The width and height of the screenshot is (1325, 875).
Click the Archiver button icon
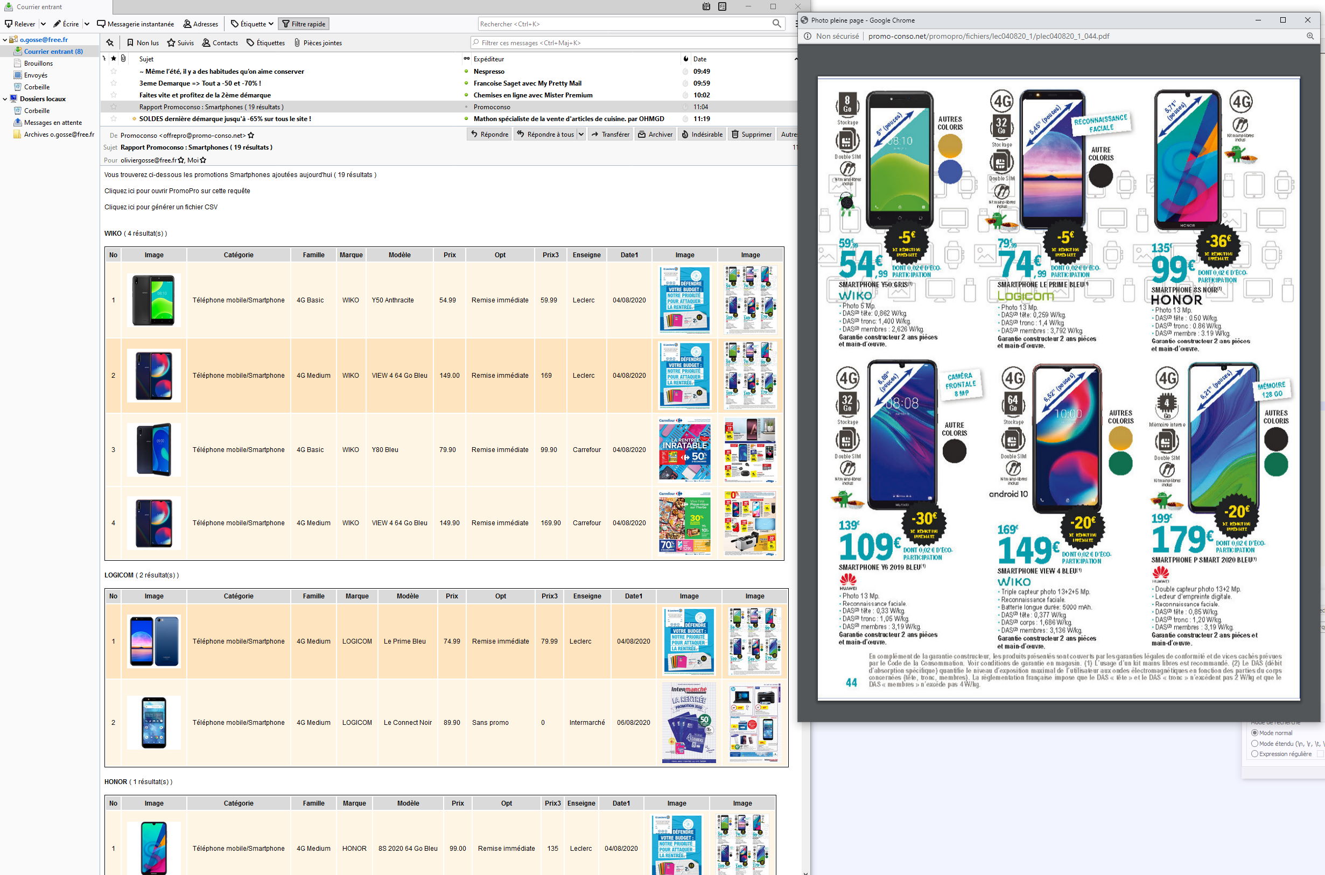point(642,135)
